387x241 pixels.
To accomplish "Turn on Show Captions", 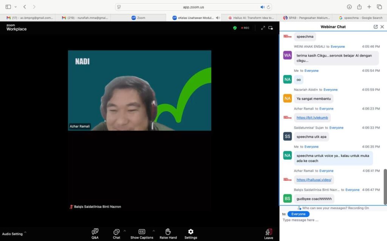I will (142, 233).
